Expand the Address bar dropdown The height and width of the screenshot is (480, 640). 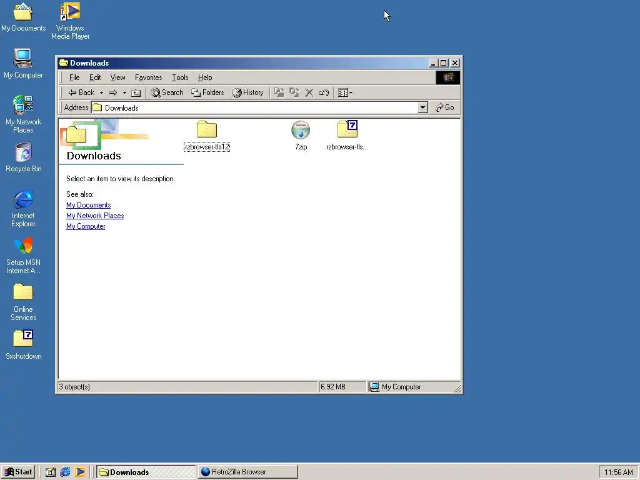click(x=423, y=107)
